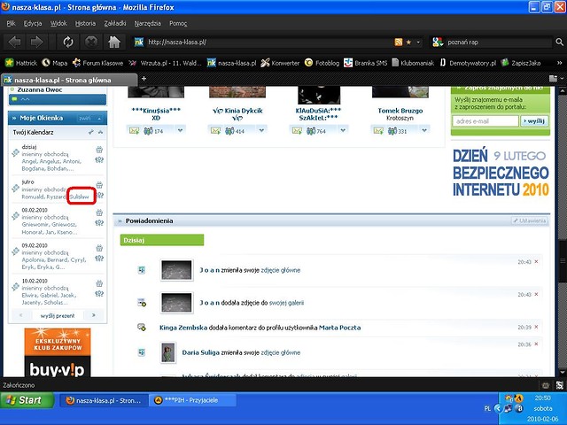Open the Plik menu
This screenshot has width=567, height=425.
click(x=11, y=24)
